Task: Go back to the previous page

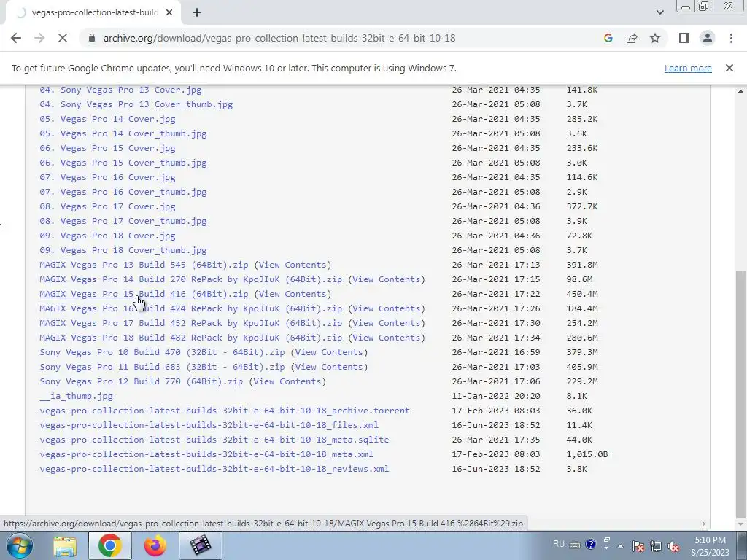Action: tap(16, 38)
